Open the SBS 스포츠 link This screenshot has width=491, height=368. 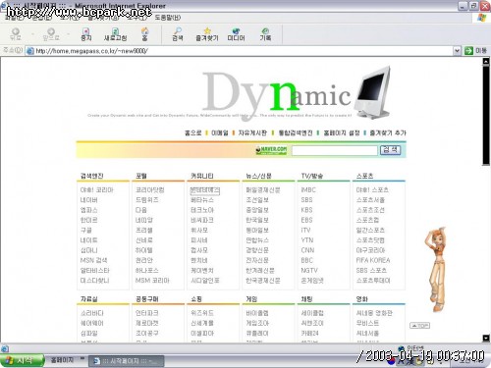tap(371, 270)
